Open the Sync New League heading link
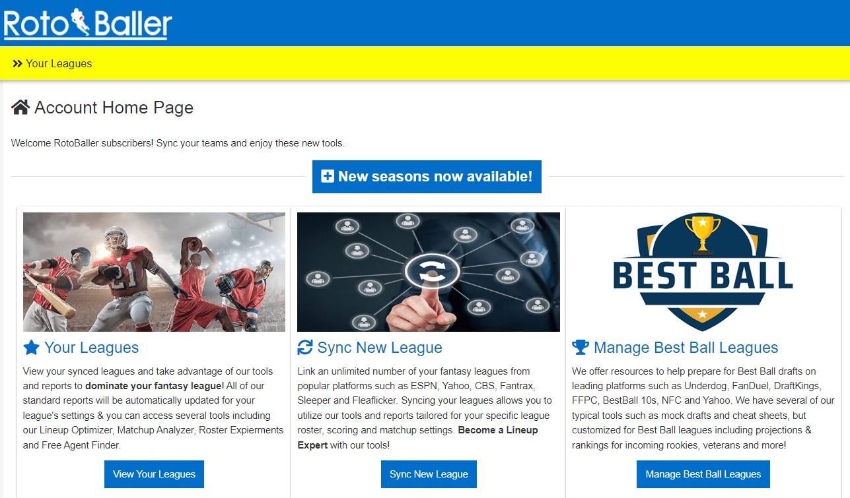The height and width of the screenshot is (498, 850). (379, 348)
